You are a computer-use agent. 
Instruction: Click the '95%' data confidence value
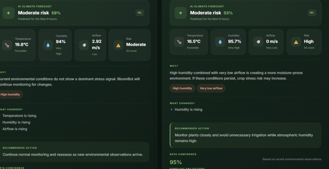(176, 162)
